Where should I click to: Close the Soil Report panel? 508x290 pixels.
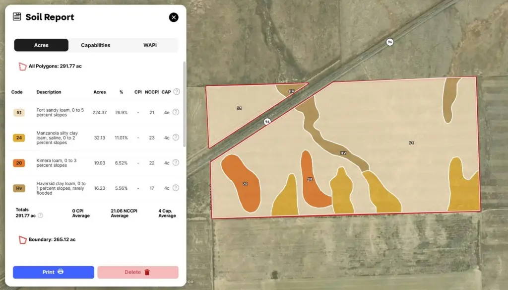click(174, 17)
